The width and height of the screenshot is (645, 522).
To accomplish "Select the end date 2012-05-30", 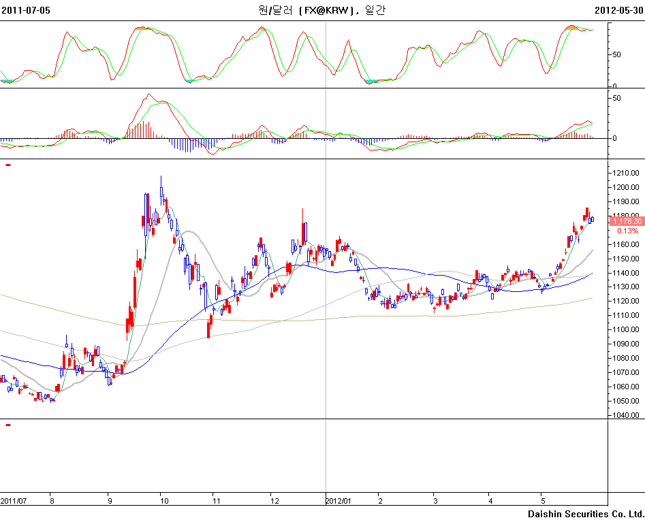I will [x=618, y=11].
